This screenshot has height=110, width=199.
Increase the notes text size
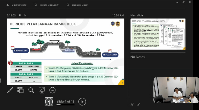[x=132, y=104]
